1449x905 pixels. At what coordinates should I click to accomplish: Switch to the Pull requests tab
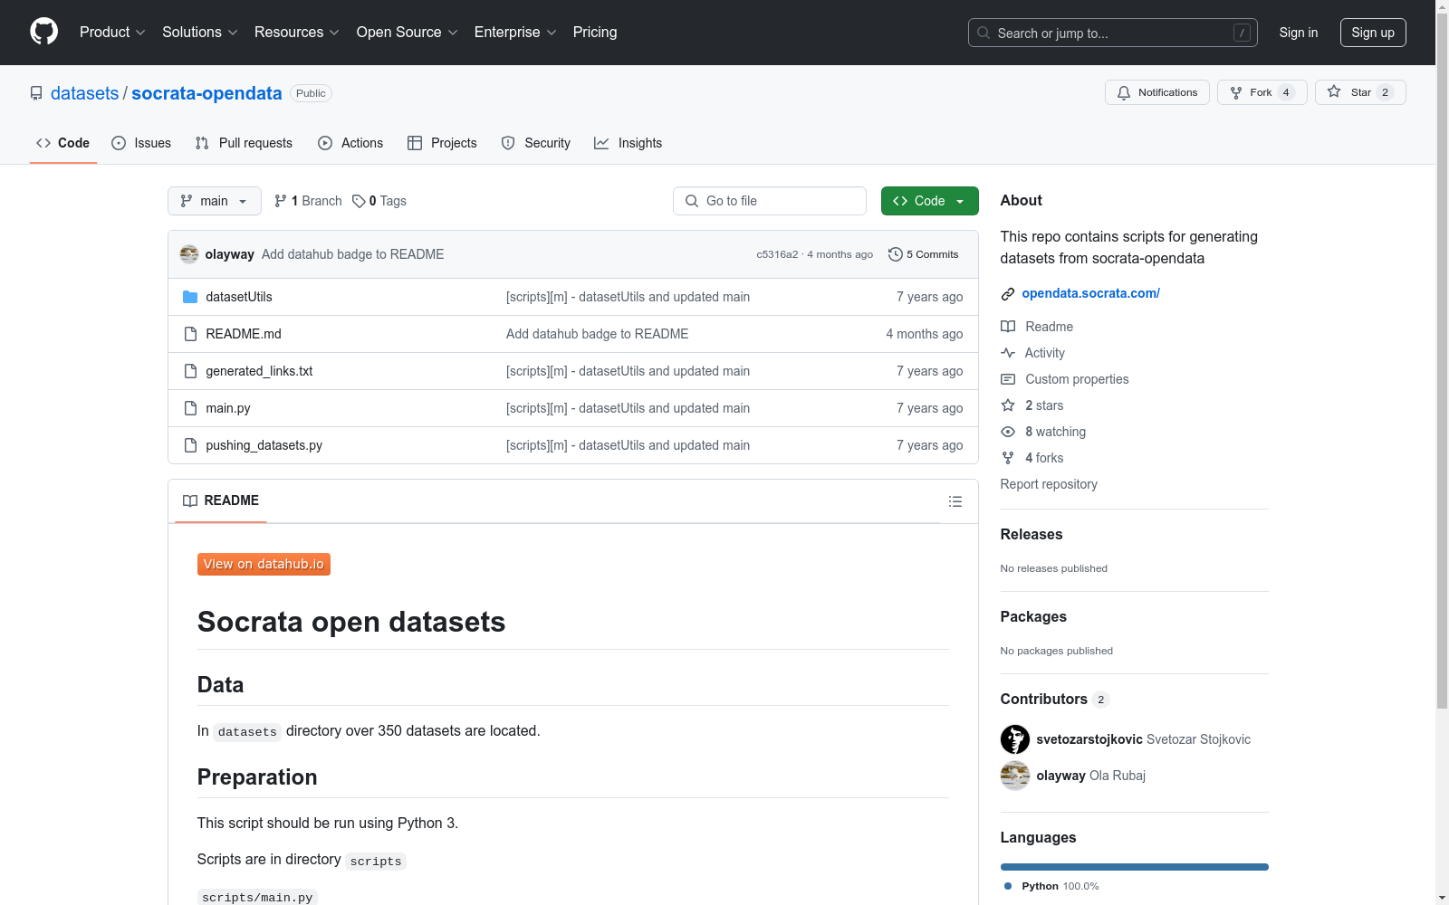pos(244,143)
